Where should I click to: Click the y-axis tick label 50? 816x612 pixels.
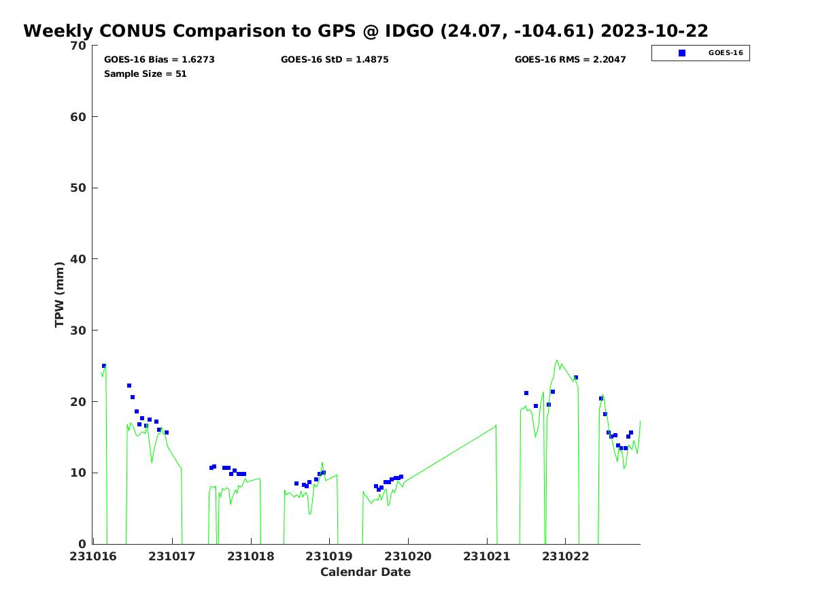(79, 188)
